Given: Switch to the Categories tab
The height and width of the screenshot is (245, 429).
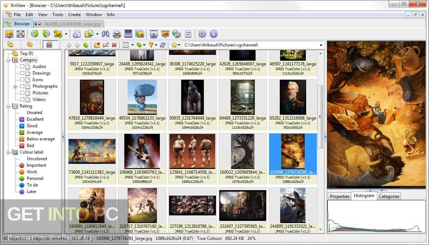Looking at the screenshot, I should tap(389, 196).
